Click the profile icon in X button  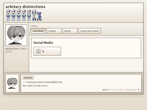coord(38,51)
